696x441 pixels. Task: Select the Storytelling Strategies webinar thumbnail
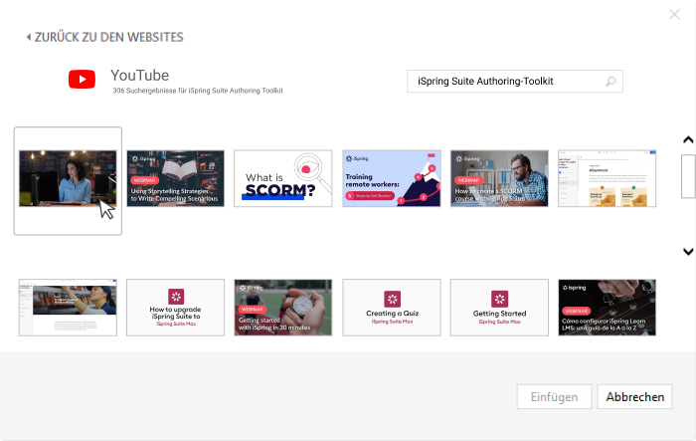(175, 178)
